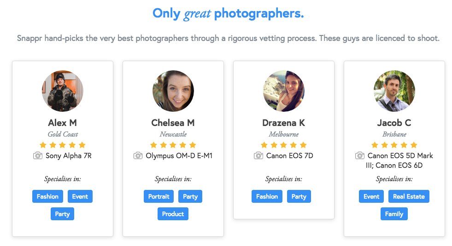This screenshot has height=246, width=452.
Task: Select Drazena K's profile picture
Action: point(284,91)
